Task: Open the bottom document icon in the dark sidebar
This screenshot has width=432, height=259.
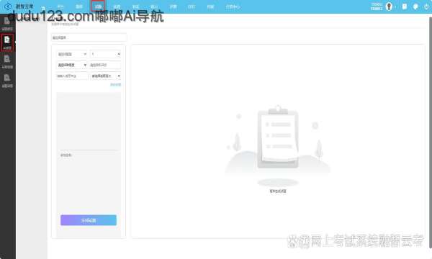Action: [7, 81]
